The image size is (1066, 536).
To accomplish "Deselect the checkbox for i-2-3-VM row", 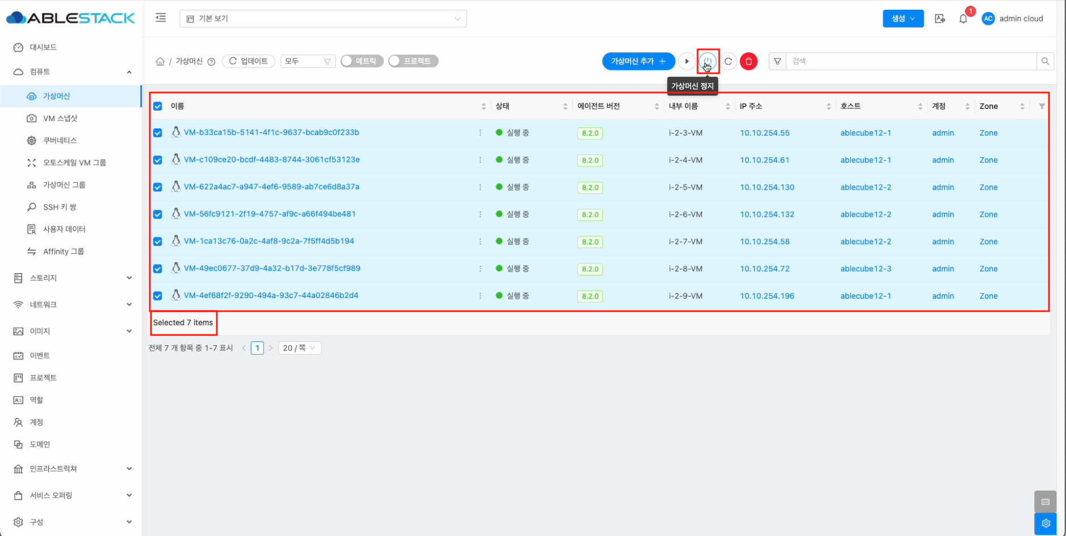I will (x=158, y=133).
